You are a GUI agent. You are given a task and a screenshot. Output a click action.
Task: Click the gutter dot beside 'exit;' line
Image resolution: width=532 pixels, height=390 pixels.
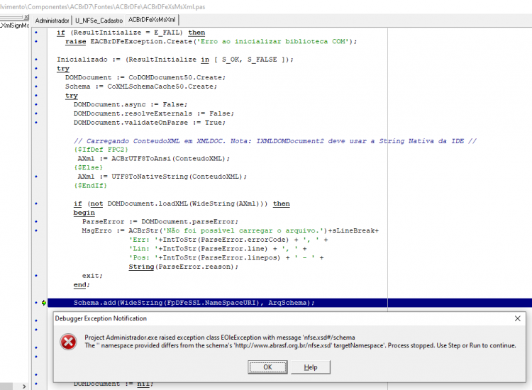point(36,275)
